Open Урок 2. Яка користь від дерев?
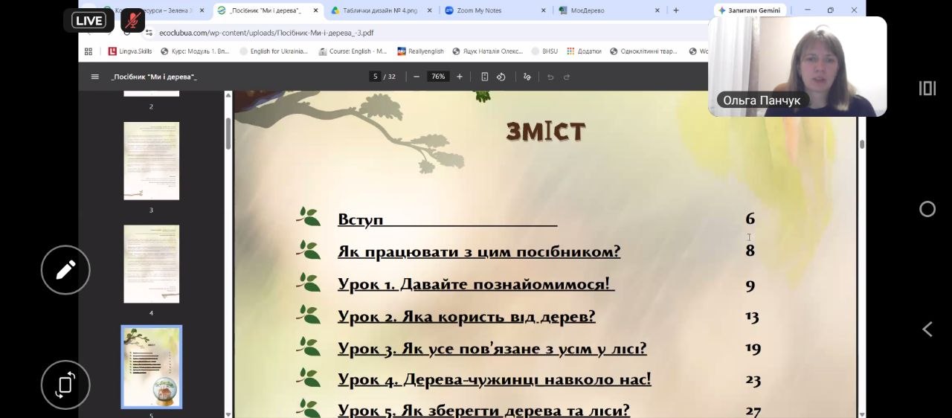 [466, 317]
